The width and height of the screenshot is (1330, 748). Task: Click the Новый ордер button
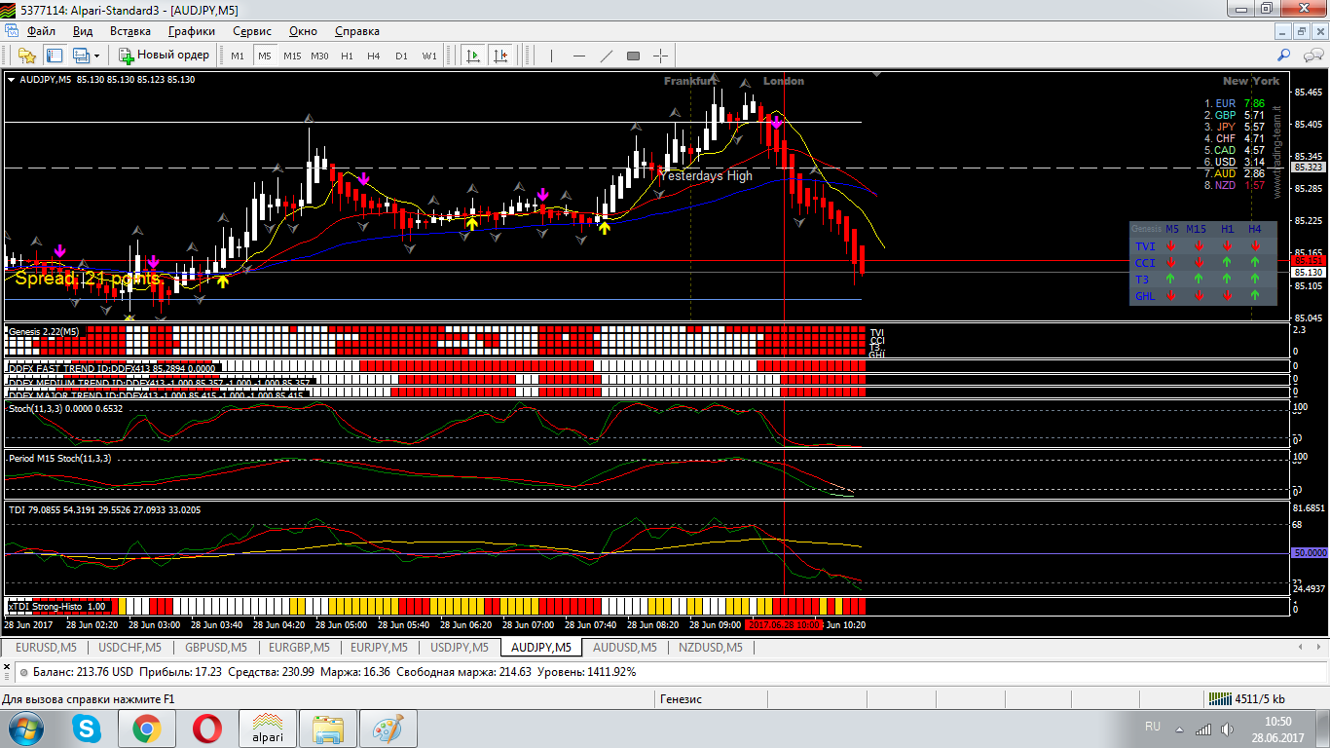[164, 56]
